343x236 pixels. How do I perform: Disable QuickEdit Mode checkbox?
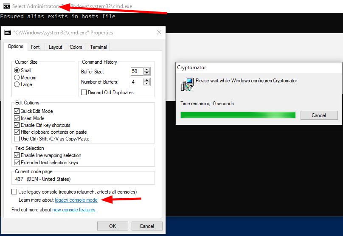coord(17,111)
